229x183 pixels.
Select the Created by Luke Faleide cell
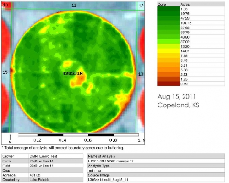pos(39,180)
